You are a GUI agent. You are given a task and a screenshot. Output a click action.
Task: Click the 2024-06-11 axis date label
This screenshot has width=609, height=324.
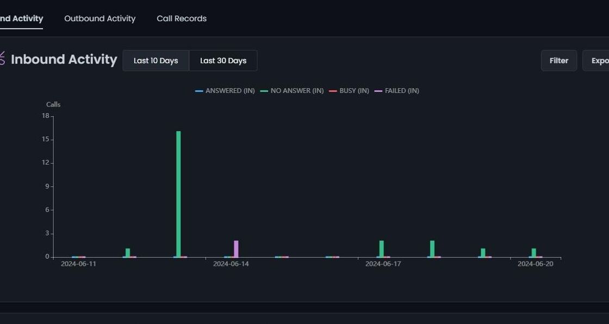tap(78, 264)
